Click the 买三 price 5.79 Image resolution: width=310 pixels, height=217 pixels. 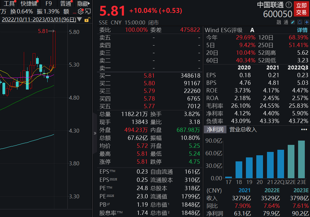pyautogui.click(x=149, y=91)
